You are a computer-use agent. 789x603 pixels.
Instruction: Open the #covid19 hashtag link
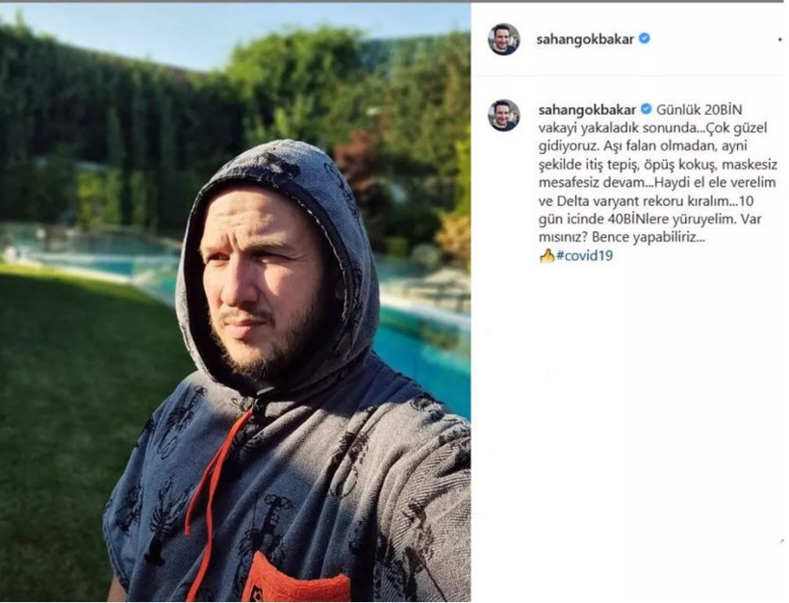pyautogui.click(x=584, y=256)
